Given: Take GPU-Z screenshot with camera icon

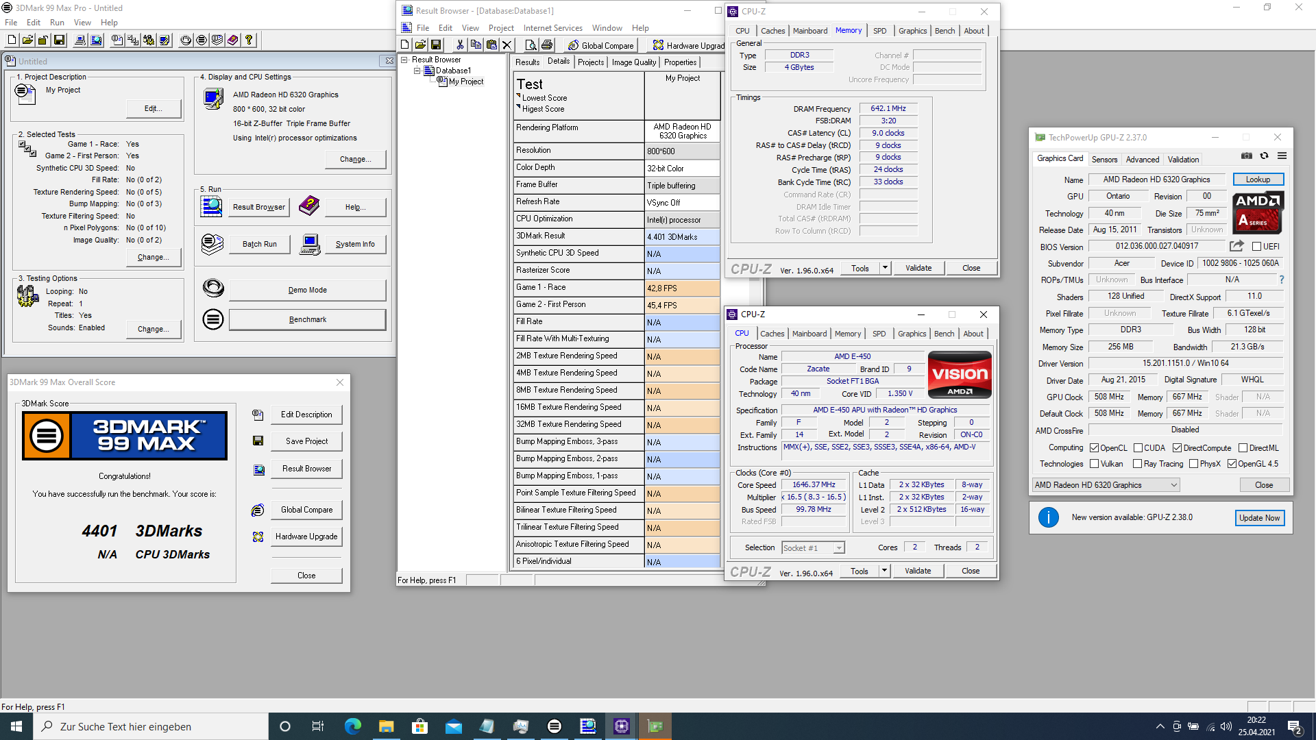Looking at the screenshot, I should click(1247, 156).
